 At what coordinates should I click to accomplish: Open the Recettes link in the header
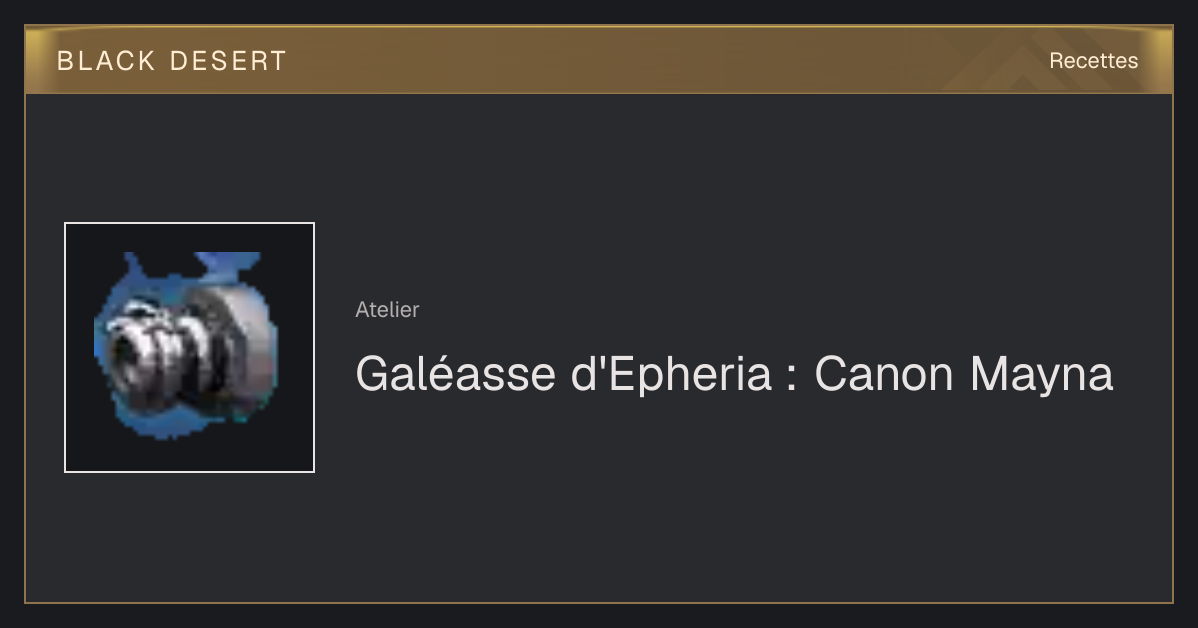click(x=1093, y=61)
